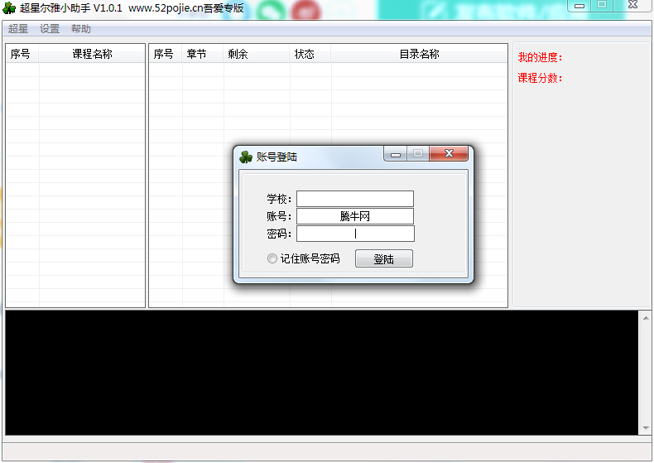The width and height of the screenshot is (654, 463).
Task: Close the 账号登陆 login dialog
Action: pyautogui.click(x=449, y=153)
